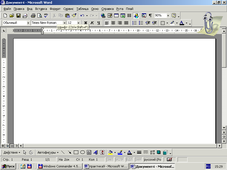Click the vertical scrollbar down arrow
The image size is (227, 170).
tap(224, 128)
